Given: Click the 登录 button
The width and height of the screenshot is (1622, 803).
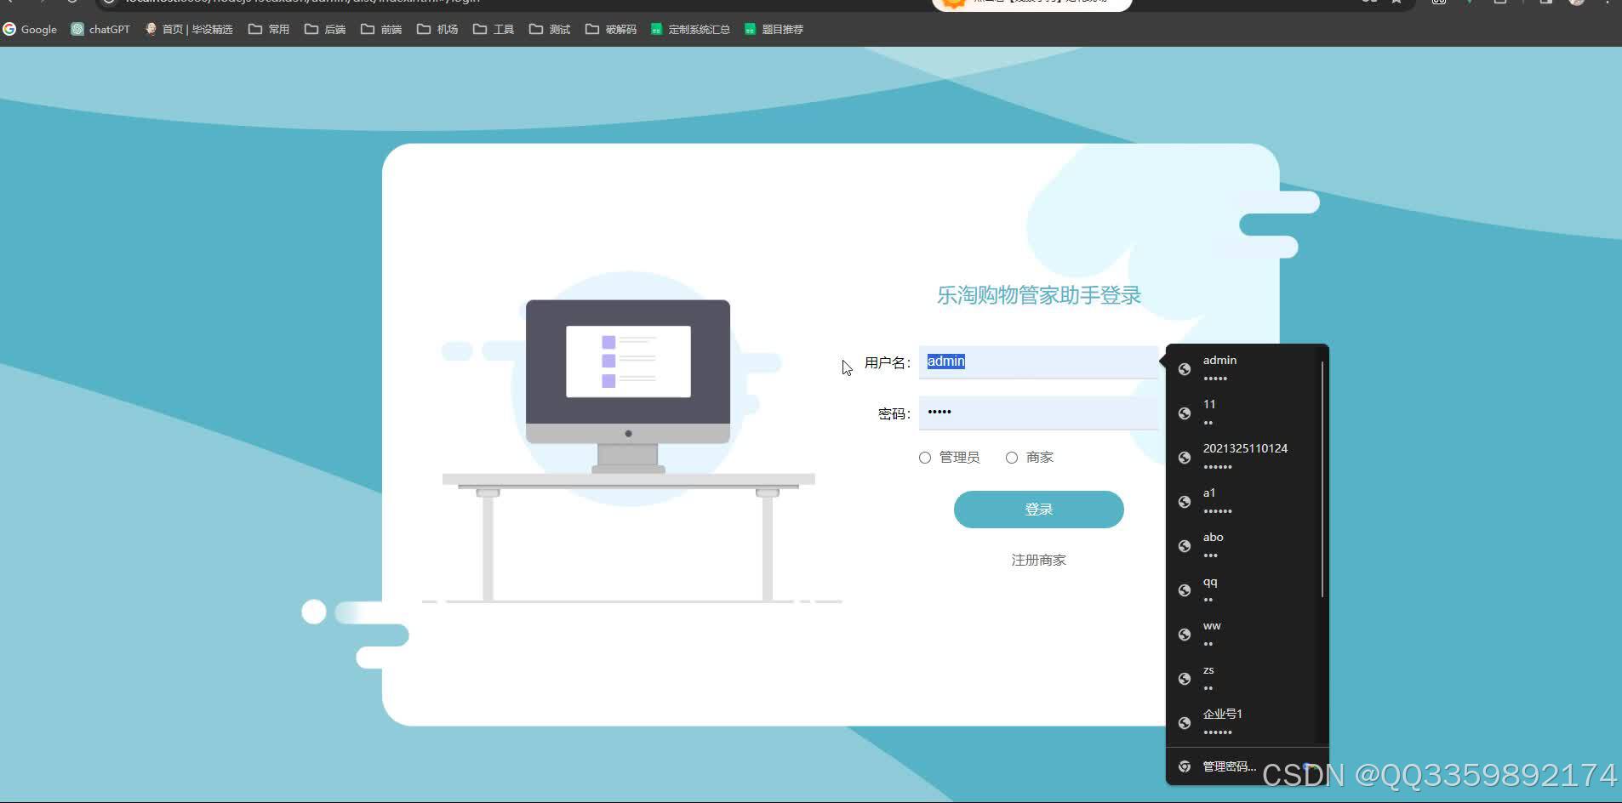Looking at the screenshot, I should [x=1038, y=510].
